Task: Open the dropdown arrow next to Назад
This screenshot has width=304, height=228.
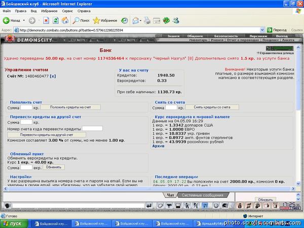Action: click(24, 20)
